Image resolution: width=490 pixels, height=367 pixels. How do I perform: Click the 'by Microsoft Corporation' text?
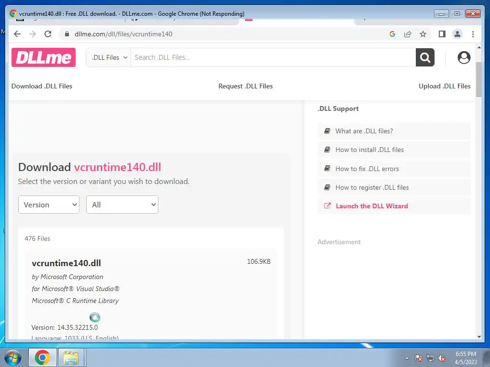point(67,277)
